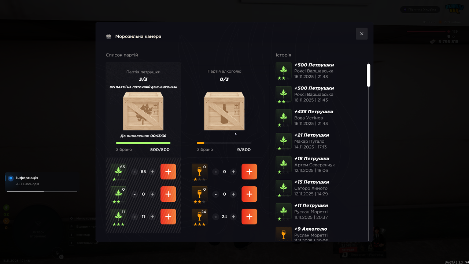469x264 pixels.
Task: Decrease one-star parsley quantity with minus
Action: pos(134,172)
